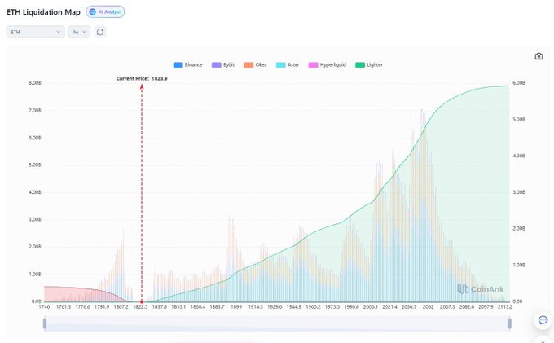The height and width of the screenshot is (343, 554).
Task: Click x-axis label 1899
Action: pos(236,306)
